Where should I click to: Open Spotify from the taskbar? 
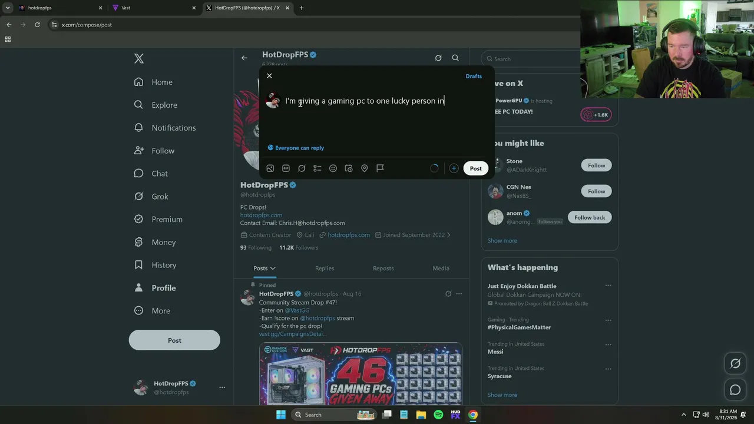[x=438, y=415]
